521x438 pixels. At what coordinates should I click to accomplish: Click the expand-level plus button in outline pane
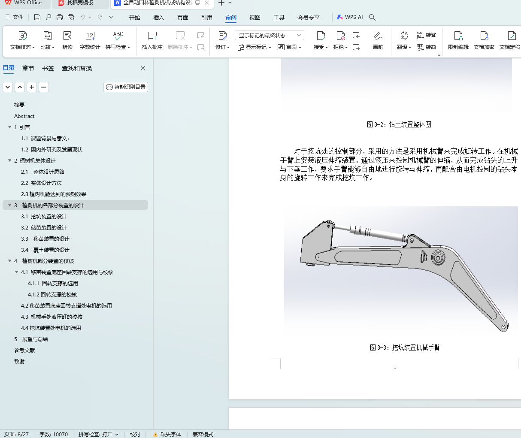click(x=32, y=87)
